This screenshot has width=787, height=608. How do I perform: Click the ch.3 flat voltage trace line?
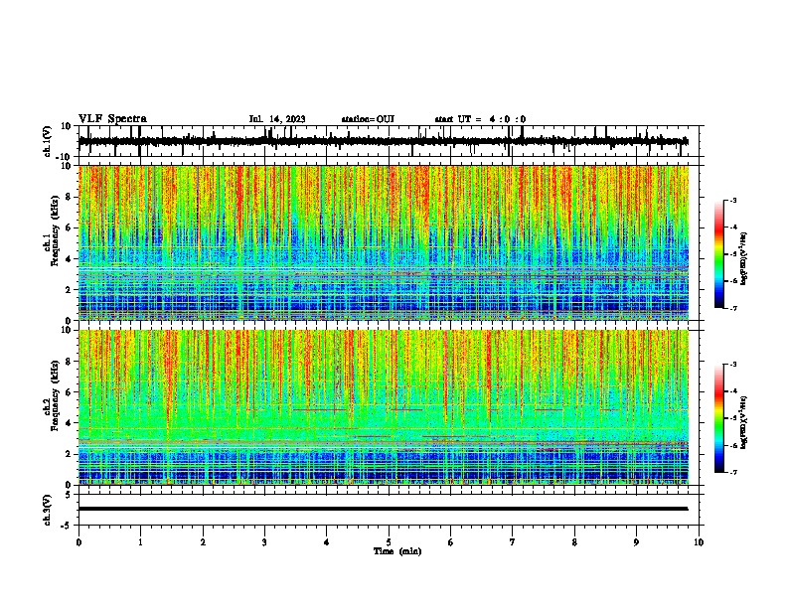pos(383,509)
